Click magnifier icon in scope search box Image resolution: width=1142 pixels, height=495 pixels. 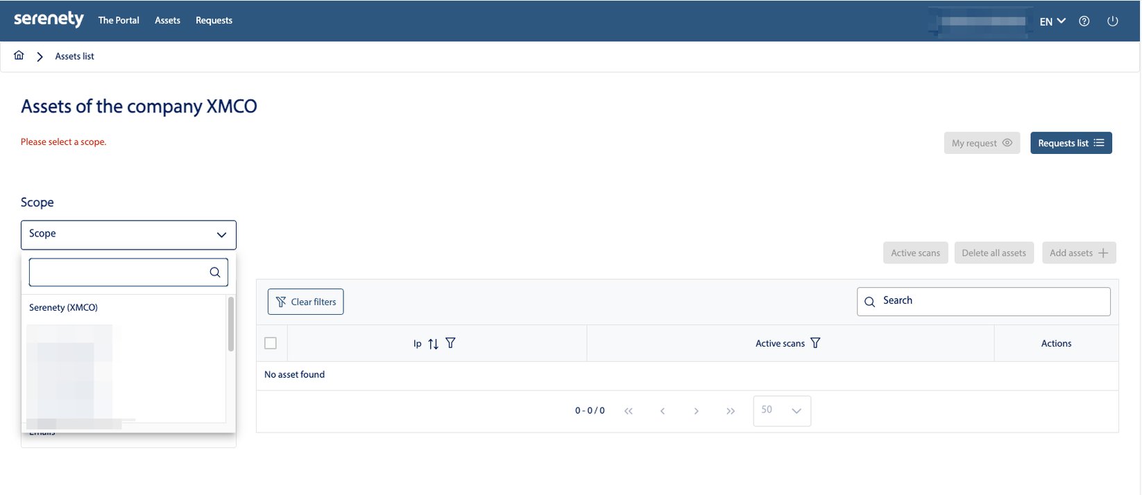pos(214,272)
